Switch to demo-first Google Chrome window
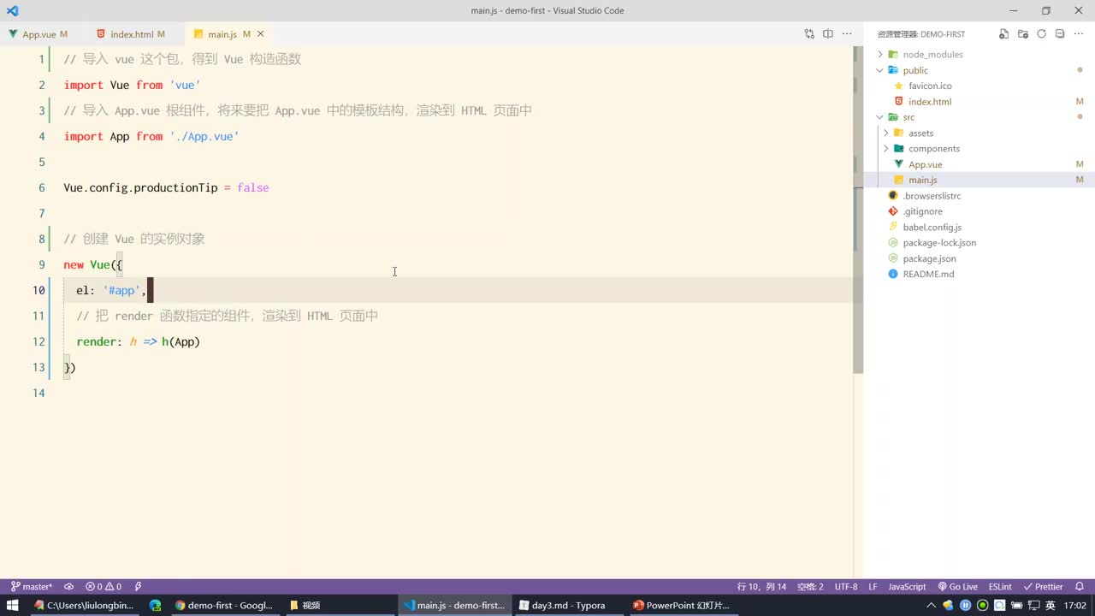Screen dimensions: 1095x616 (x=224, y=605)
